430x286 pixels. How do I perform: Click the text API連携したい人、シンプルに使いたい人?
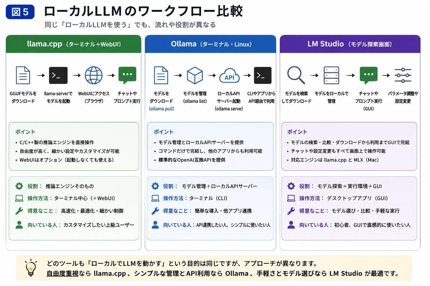tap(233, 225)
